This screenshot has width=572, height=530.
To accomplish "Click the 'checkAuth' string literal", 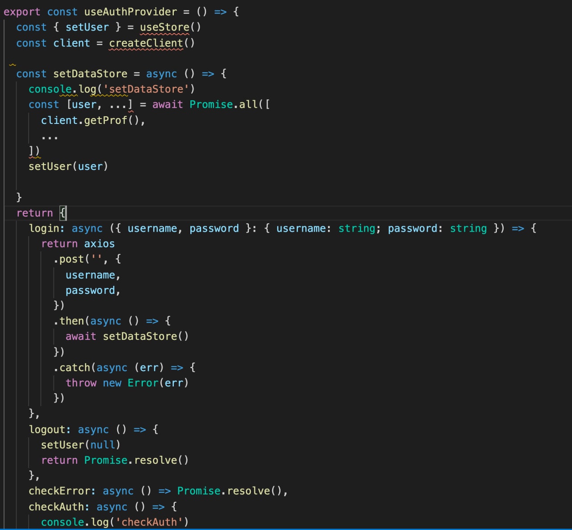I will pos(149,522).
